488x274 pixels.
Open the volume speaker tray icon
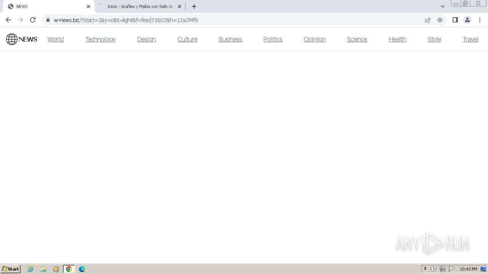coord(433,269)
